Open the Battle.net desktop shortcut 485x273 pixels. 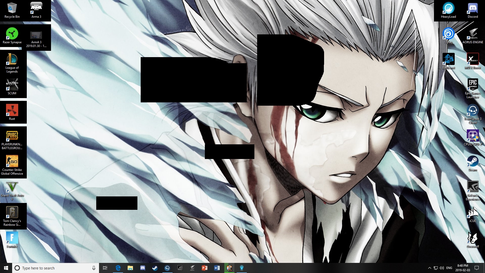[448, 61]
